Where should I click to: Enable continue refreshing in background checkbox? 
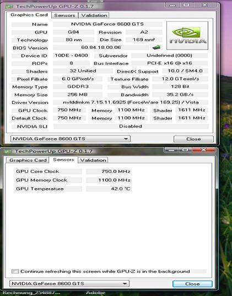pos(15,271)
